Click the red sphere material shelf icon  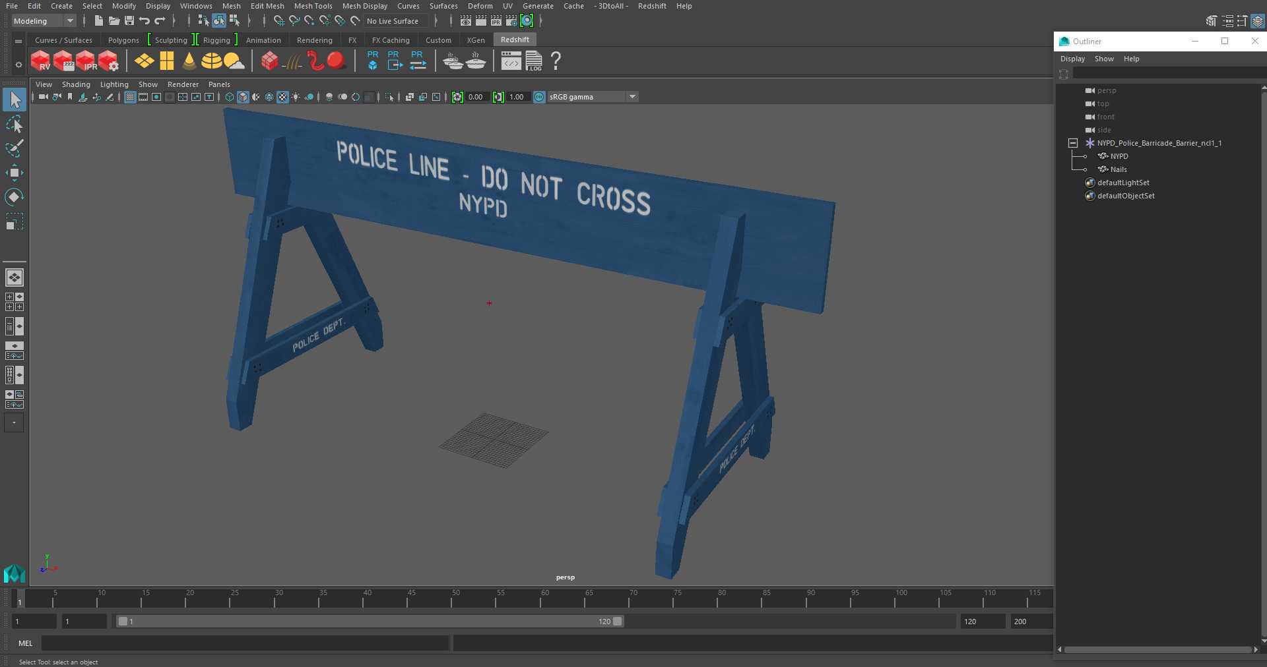point(337,61)
